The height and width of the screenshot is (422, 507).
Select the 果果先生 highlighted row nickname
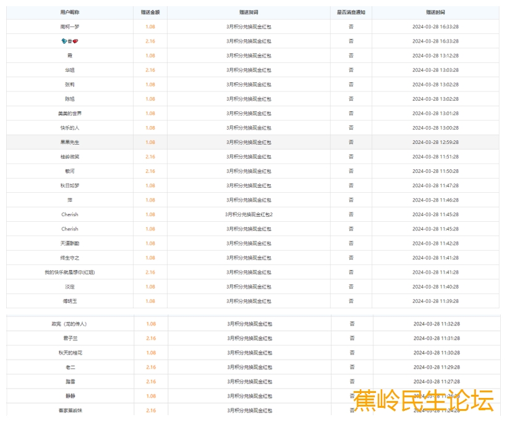[70, 142]
